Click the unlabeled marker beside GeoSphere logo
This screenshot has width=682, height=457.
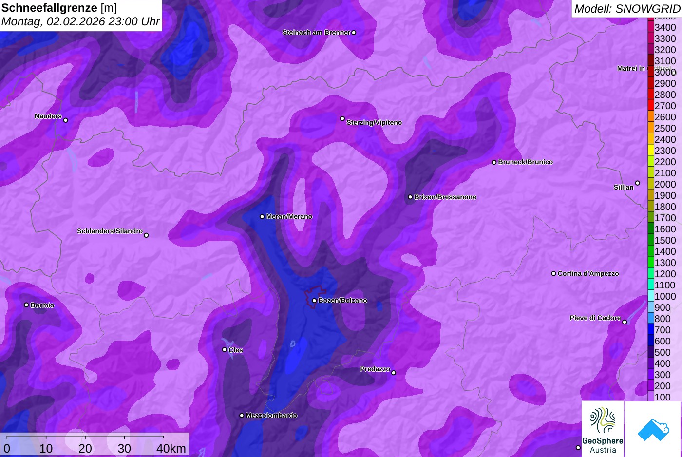[578, 448]
